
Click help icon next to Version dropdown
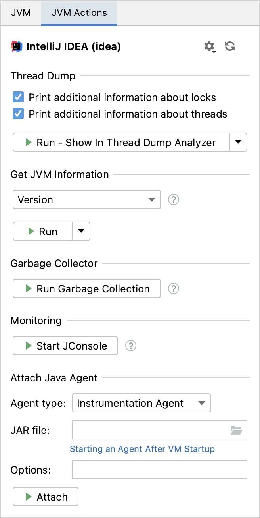(x=174, y=199)
